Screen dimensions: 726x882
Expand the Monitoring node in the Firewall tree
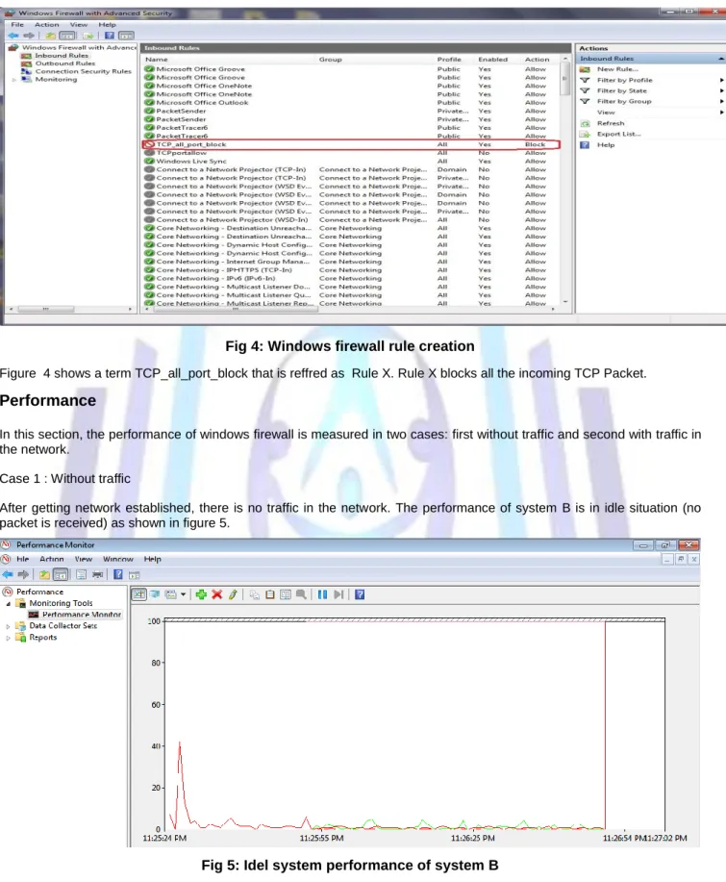click(x=14, y=79)
